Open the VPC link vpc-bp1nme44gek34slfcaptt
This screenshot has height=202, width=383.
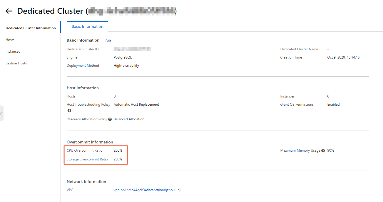pos(147,190)
